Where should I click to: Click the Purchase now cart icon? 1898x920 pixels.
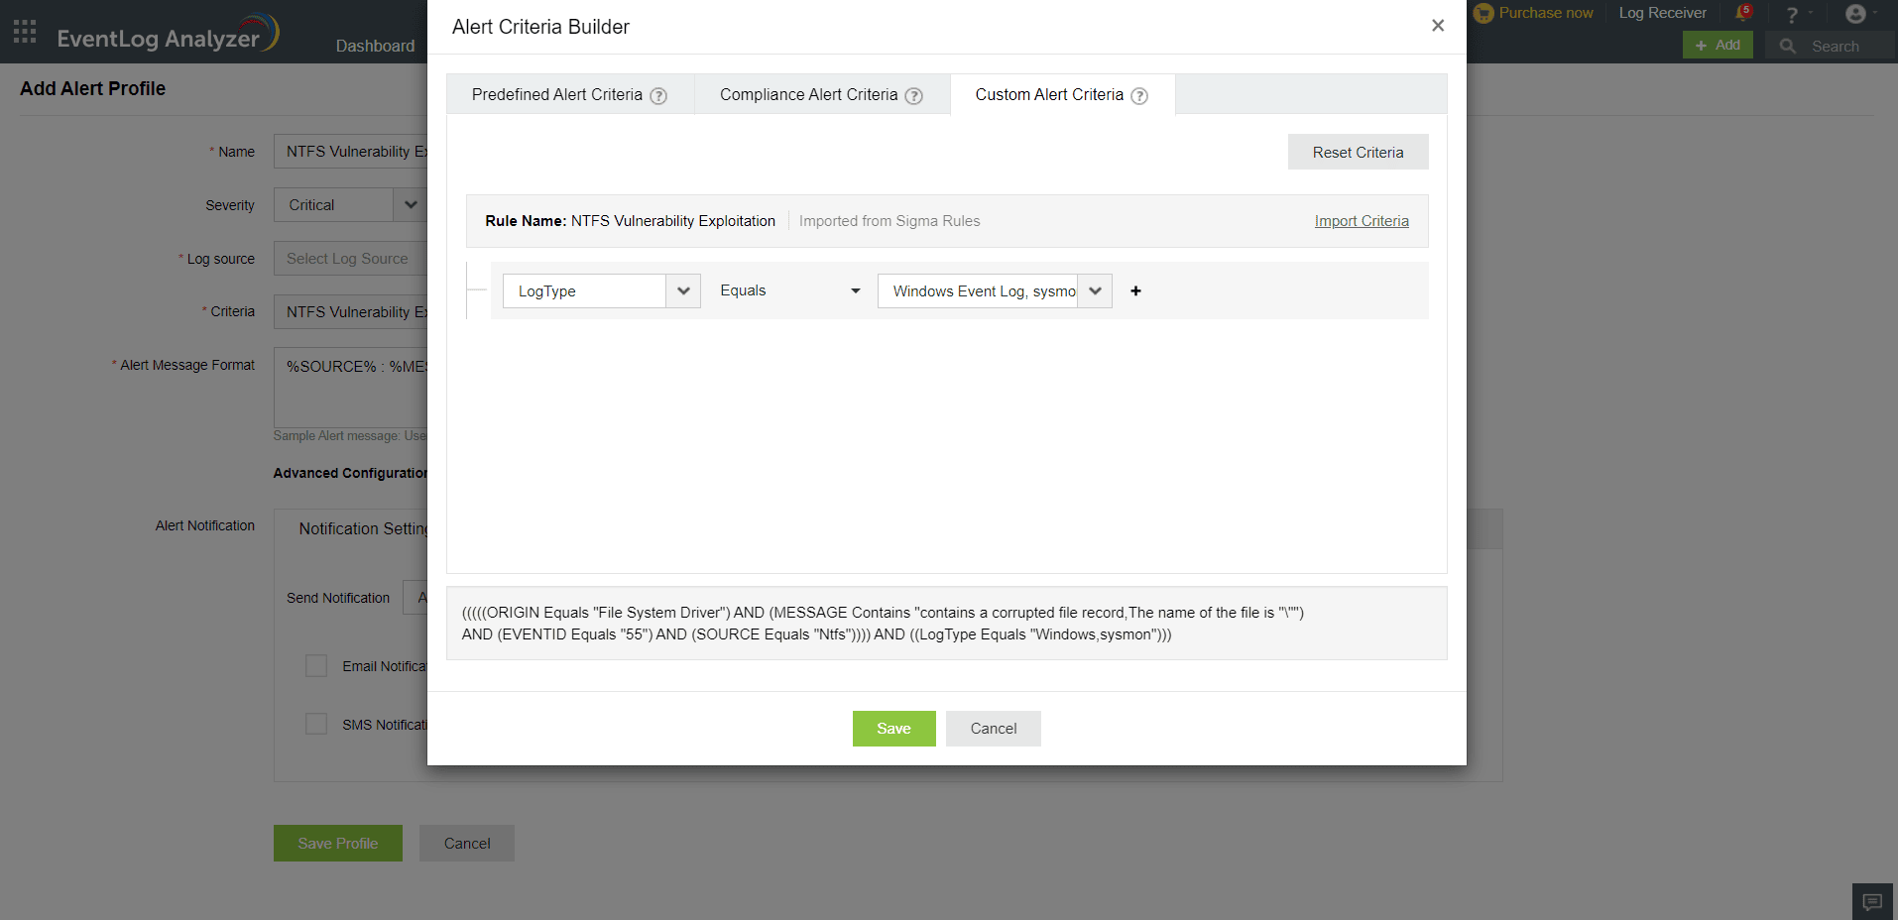coord(1483,13)
